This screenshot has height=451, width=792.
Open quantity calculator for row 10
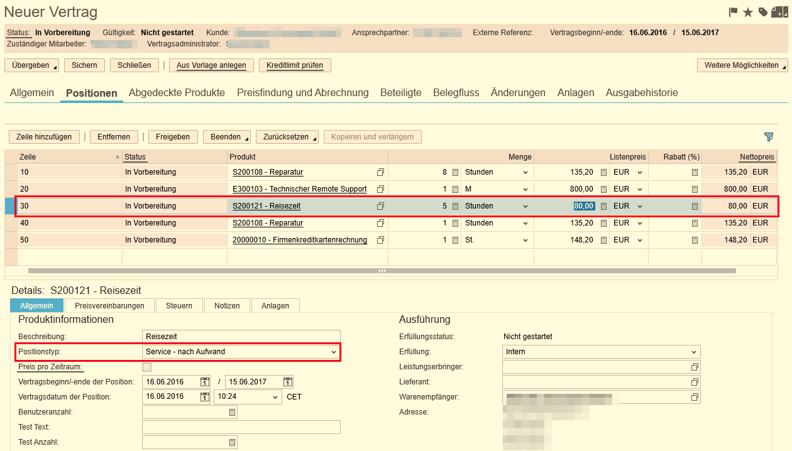(x=455, y=172)
